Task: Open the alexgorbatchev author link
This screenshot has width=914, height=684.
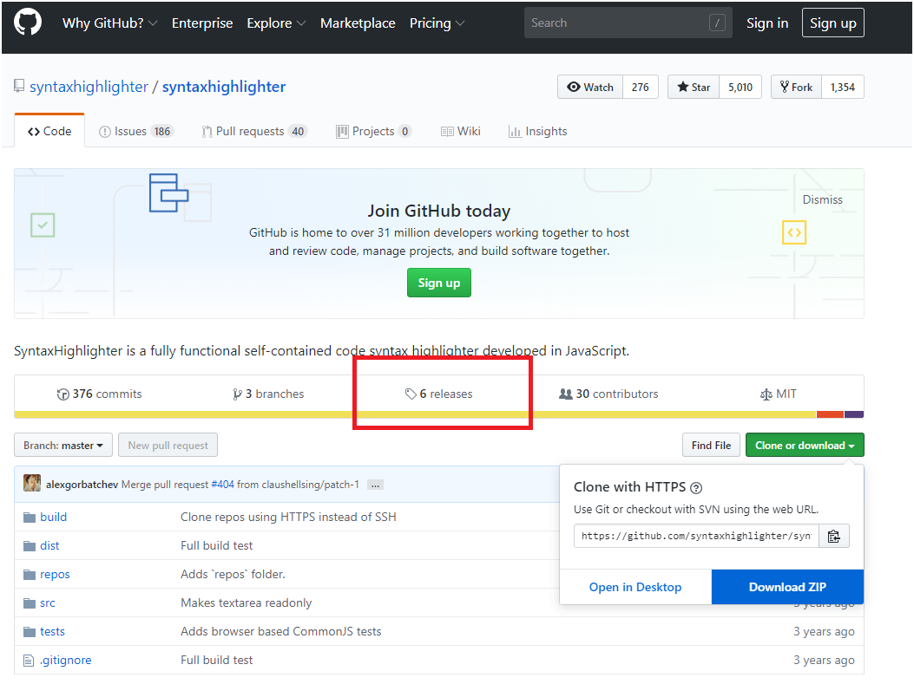Action: [82, 485]
